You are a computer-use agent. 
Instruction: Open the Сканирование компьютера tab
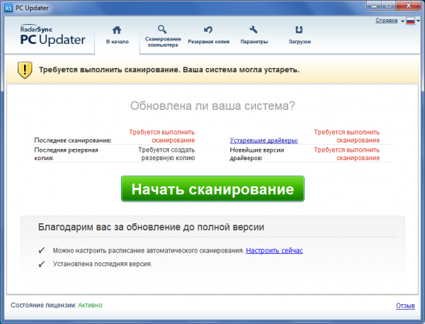click(x=163, y=42)
